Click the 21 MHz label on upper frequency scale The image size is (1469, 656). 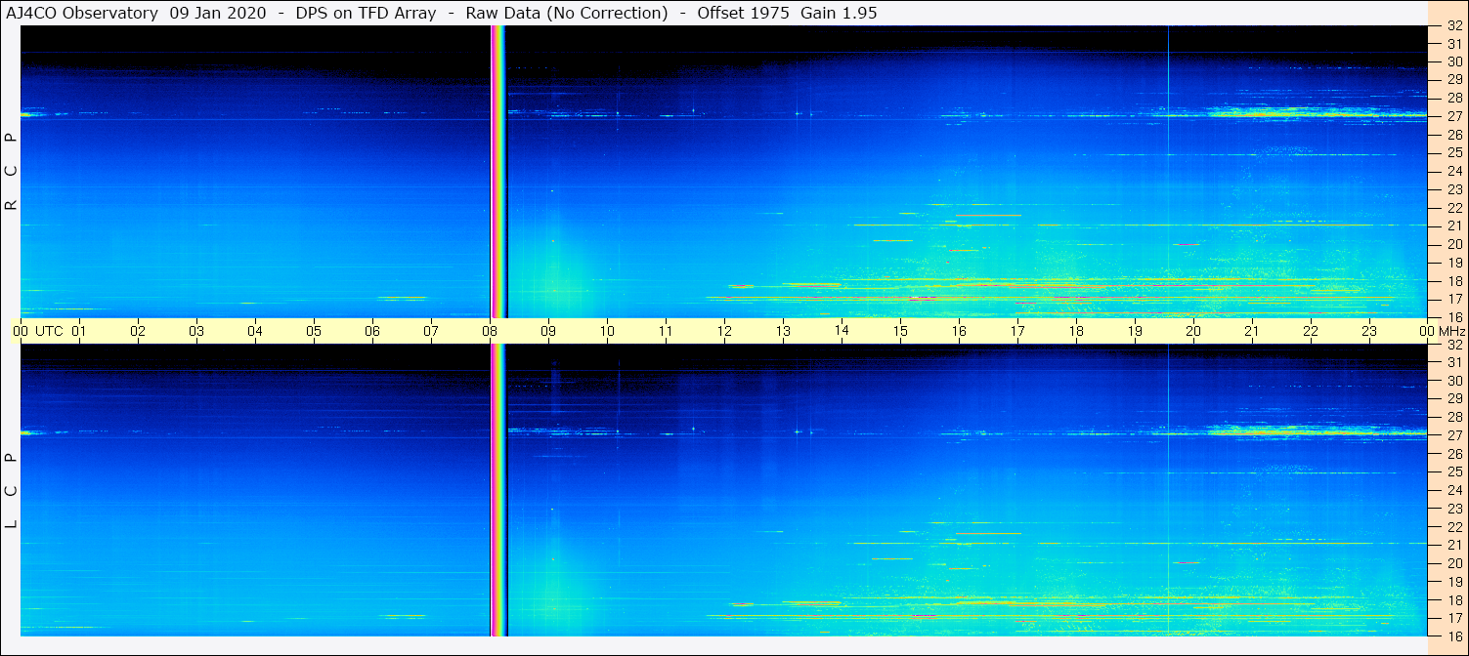tap(1454, 225)
